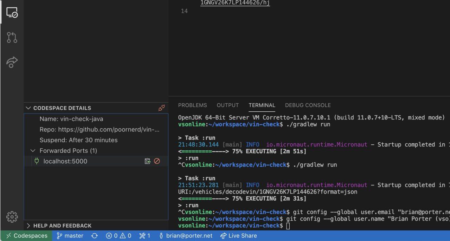The width and height of the screenshot is (450, 241).
Task: Switch to the Output tab
Action: [228, 105]
